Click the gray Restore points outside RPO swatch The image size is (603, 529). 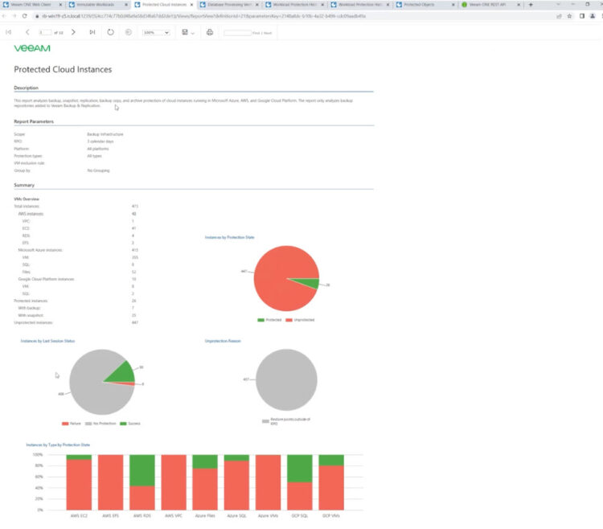[x=265, y=421]
